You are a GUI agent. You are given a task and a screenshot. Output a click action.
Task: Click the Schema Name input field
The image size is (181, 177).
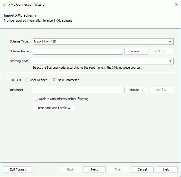pos(78,51)
